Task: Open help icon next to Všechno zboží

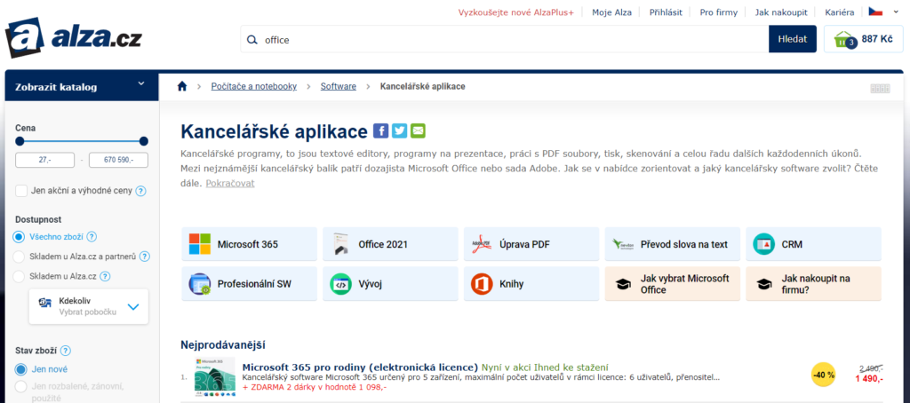Action: (x=92, y=237)
